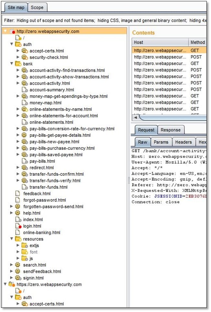Viewport: 211px width, 312px height.
Task: Sort contents by the Method column header
Action: tap(197, 42)
